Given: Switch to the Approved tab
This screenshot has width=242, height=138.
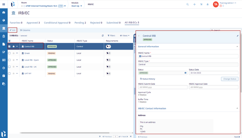Looking at the screenshot, I should coord(33,23).
